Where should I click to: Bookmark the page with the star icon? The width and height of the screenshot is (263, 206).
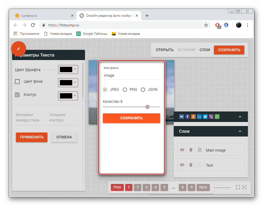tap(206, 25)
